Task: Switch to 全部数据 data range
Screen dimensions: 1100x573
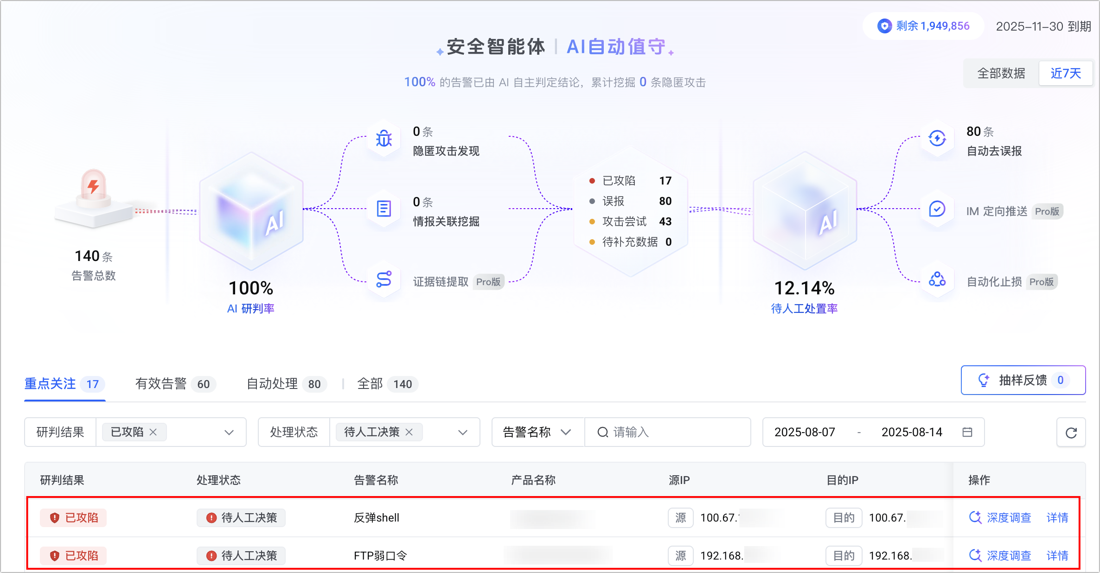Action: [1001, 73]
